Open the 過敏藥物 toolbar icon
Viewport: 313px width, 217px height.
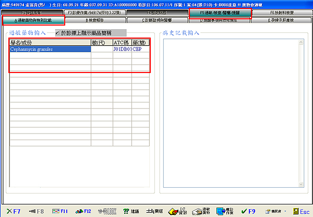[x=201, y=211]
